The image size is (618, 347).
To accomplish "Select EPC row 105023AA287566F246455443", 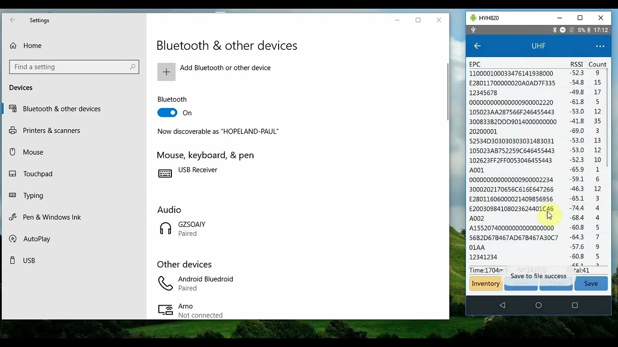I will [536, 112].
